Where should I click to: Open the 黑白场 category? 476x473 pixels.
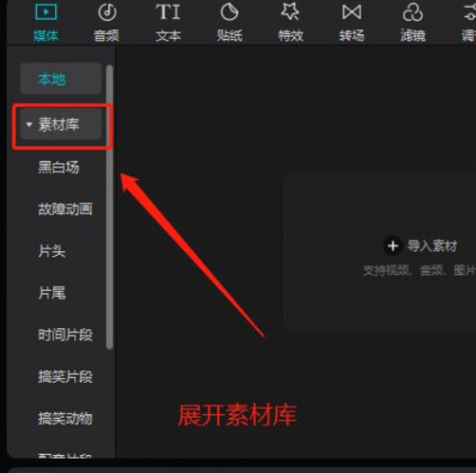tap(59, 167)
